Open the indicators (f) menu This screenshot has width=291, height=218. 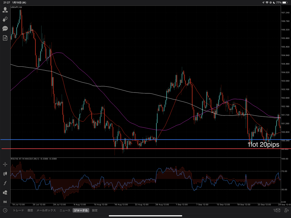point(5,183)
